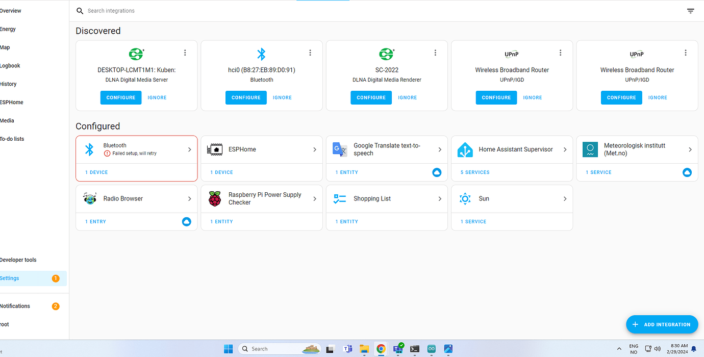Click the Home Assistant Supervisor icon
The height and width of the screenshot is (357, 704).
(x=465, y=149)
